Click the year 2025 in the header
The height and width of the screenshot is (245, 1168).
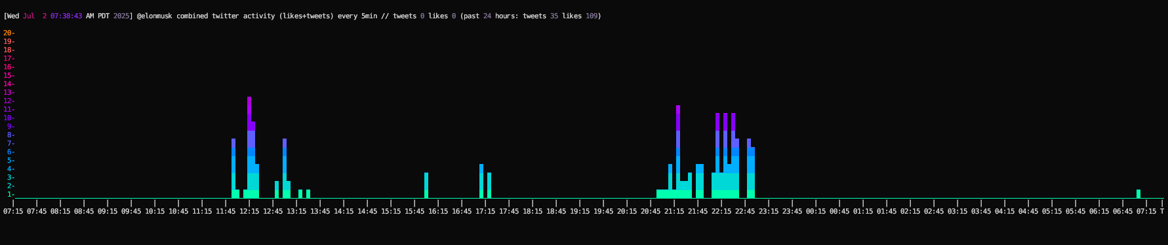[121, 16]
